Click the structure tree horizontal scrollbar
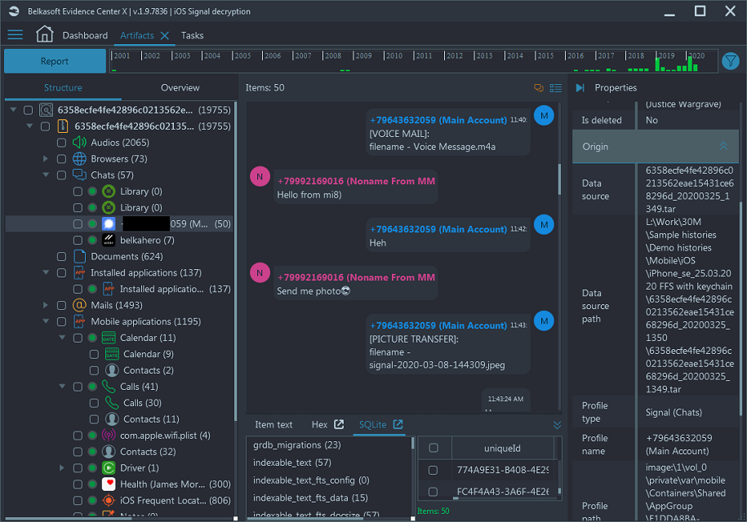747x522 pixels. [69, 518]
